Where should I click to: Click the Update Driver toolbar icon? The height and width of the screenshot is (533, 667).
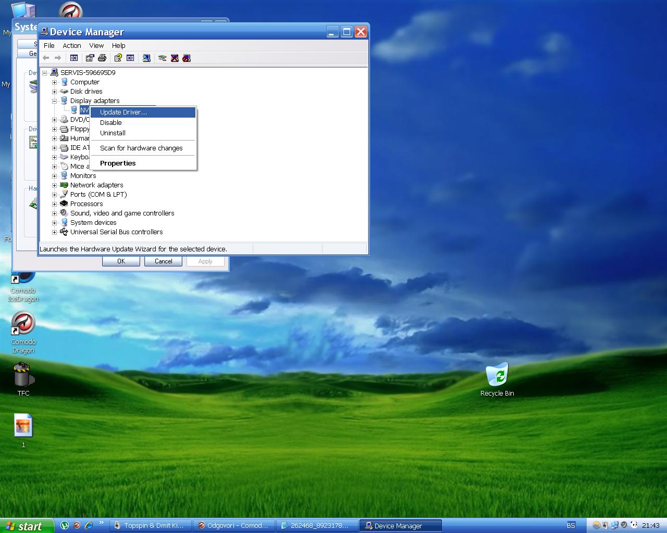(163, 58)
